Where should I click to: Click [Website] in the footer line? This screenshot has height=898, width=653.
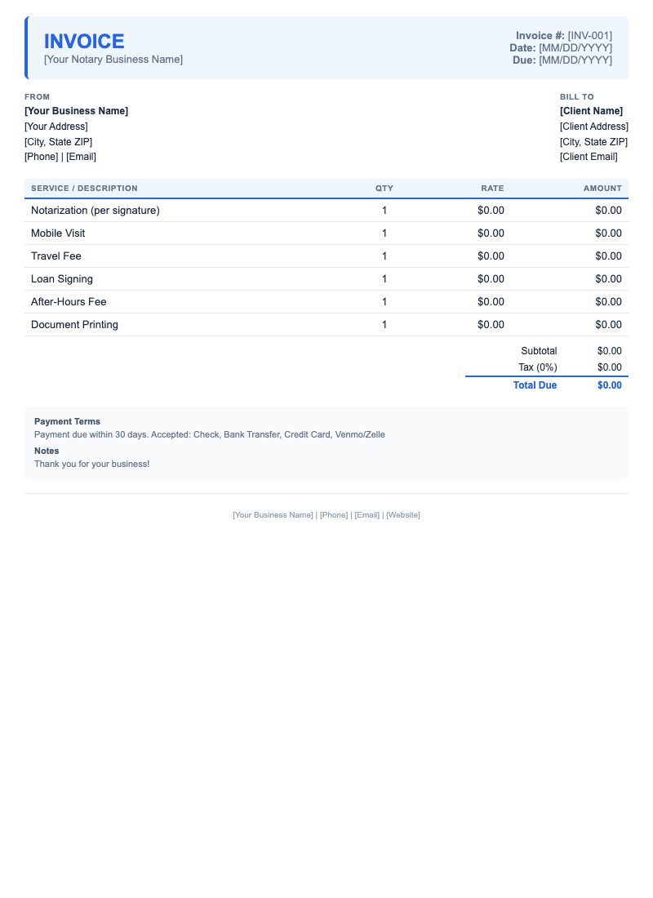coord(403,515)
